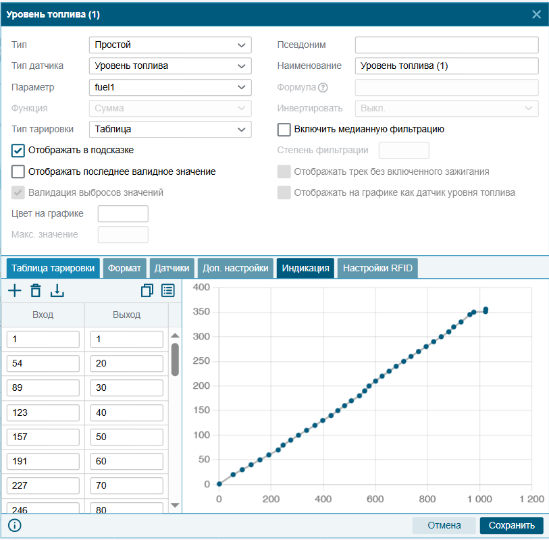This screenshot has width=549, height=540.
Task: Click the Отмена button
Action: pos(444,525)
